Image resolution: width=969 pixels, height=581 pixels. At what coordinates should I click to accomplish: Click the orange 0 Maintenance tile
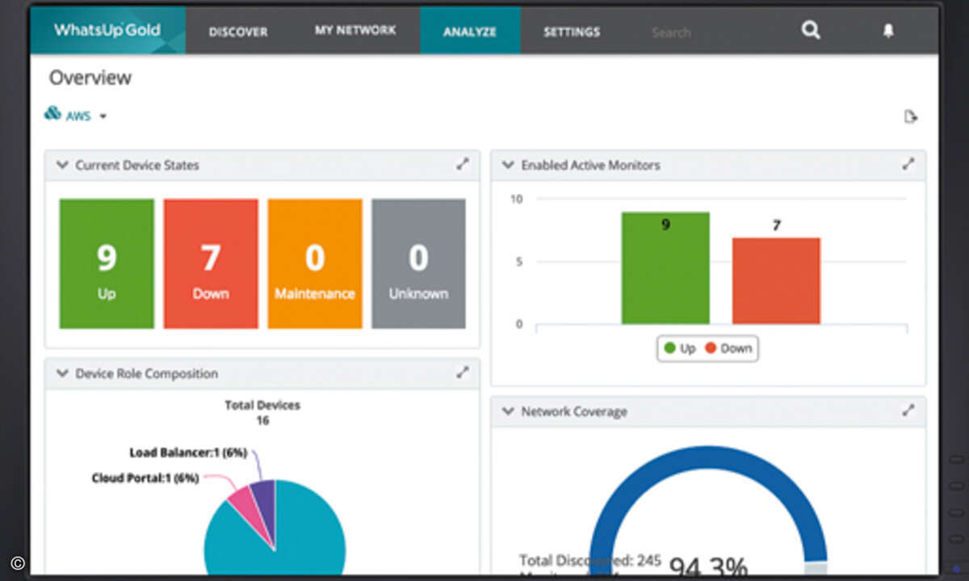click(x=315, y=264)
